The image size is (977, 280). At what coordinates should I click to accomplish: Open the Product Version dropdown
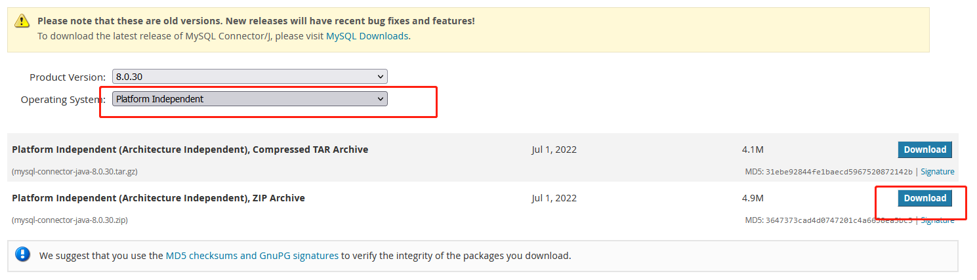[249, 77]
